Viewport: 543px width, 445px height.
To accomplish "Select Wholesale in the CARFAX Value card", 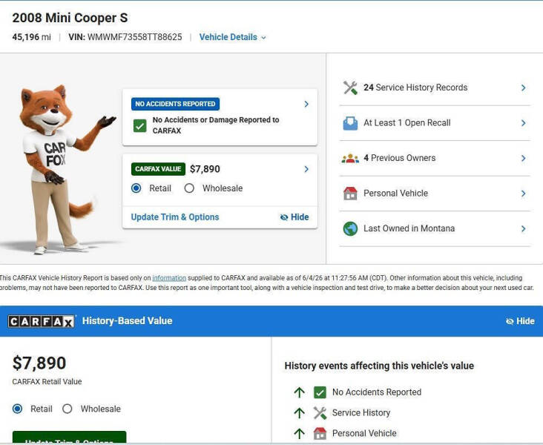I will [x=189, y=188].
